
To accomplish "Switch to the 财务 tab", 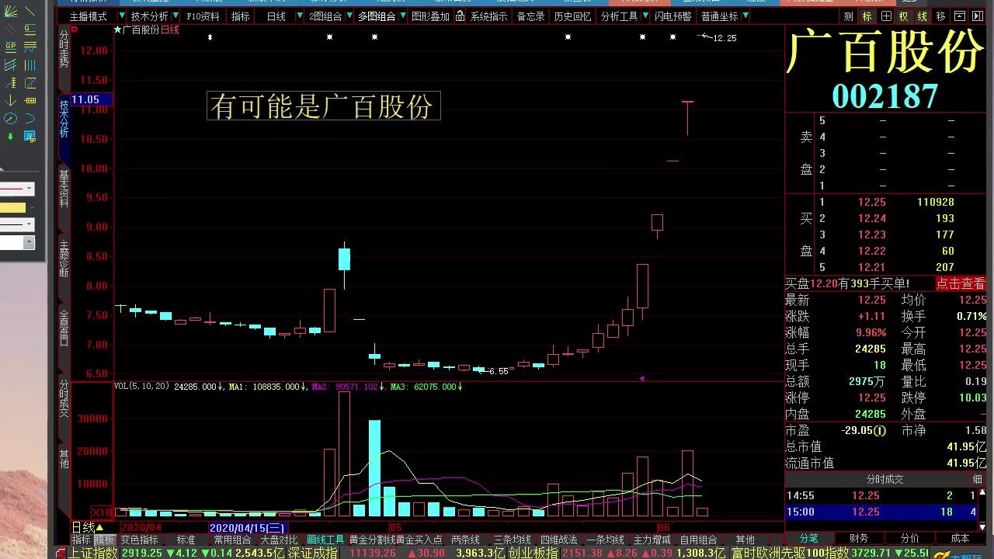I will coord(859,538).
